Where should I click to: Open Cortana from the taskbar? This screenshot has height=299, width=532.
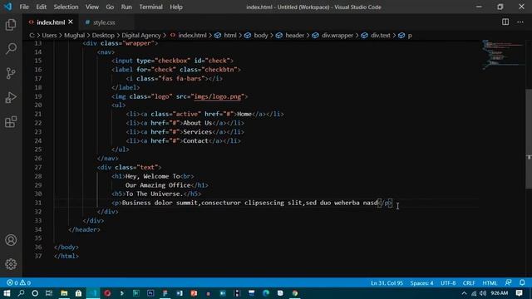[x=35, y=293]
